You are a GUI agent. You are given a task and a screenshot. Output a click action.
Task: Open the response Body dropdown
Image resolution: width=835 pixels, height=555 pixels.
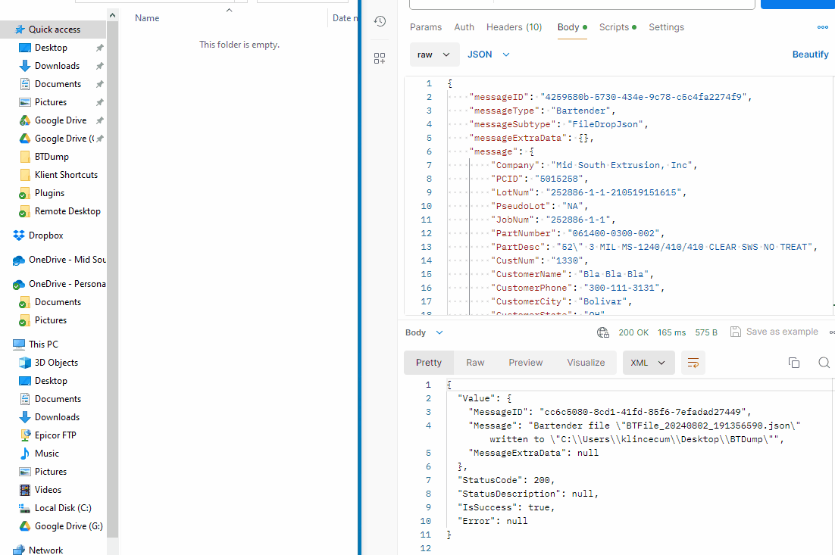(424, 332)
